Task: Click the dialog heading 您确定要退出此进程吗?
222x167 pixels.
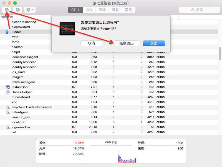Action: click(x=100, y=23)
